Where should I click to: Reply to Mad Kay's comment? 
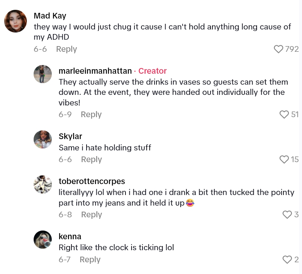pyautogui.click(x=66, y=49)
